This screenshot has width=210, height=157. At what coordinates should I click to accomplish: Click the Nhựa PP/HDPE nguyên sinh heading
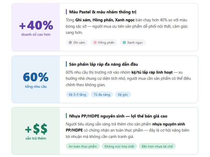click(x=118, y=116)
